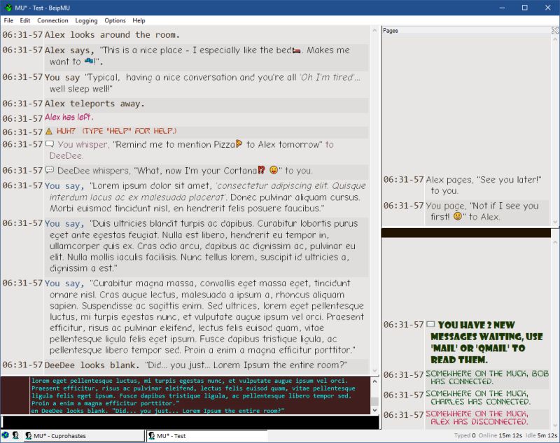Click the input history scrollbar down arrow
Image resolution: width=560 pixels, height=443 pixels.
(374, 411)
